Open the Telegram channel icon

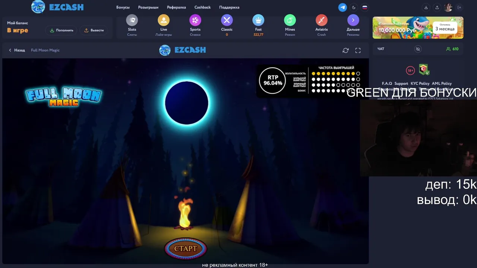point(342,7)
